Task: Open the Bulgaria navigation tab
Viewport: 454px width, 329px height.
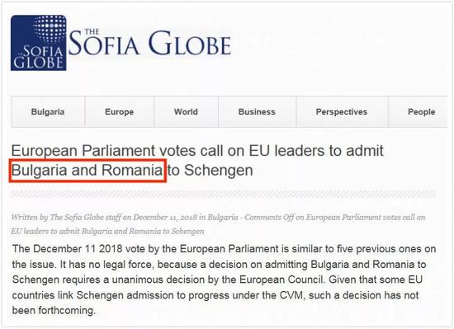Action: [48, 112]
